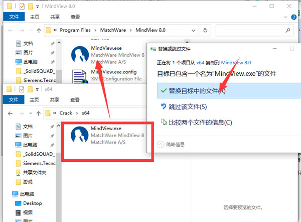Viewport: 301px width, 222px height.
Task: Open recent locations dropdown in MindView 8.0 window
Action: 31,30
